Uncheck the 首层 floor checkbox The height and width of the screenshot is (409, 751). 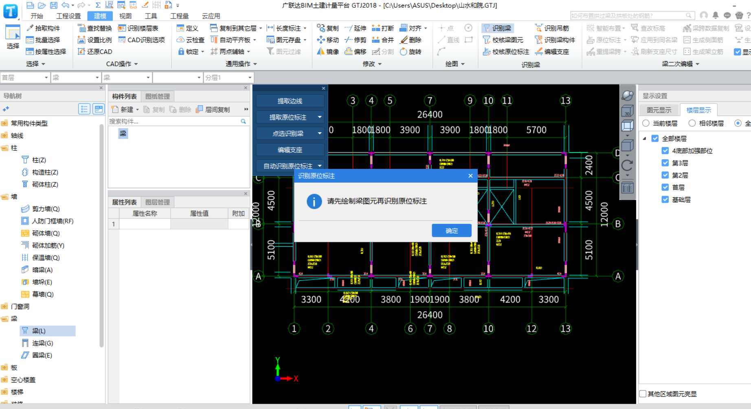point(665,187)
